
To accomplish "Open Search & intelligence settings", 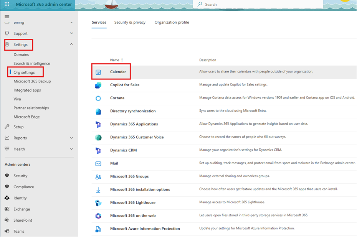I will point(31,63).
